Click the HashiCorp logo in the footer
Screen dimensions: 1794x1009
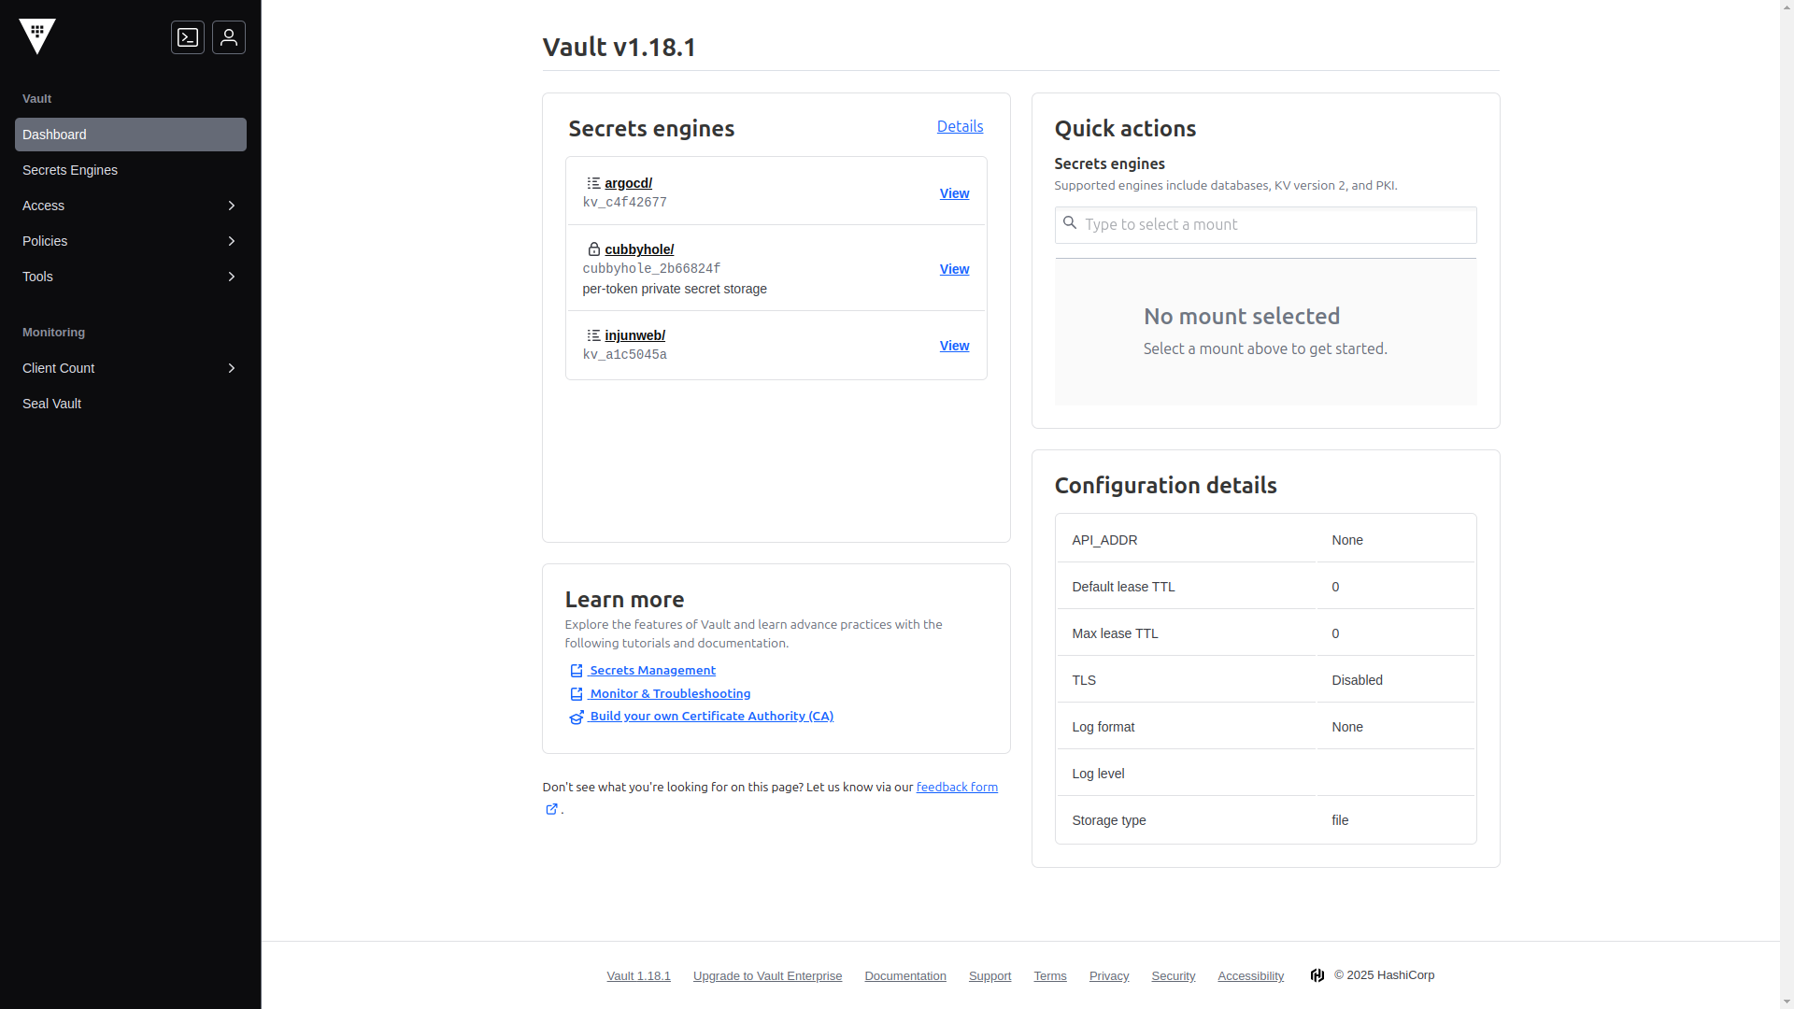(1317, 974)
